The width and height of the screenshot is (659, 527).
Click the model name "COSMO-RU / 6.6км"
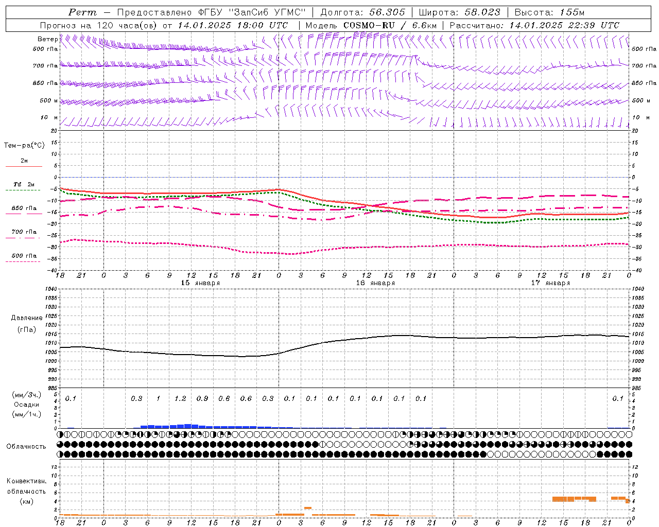(390, 25)
